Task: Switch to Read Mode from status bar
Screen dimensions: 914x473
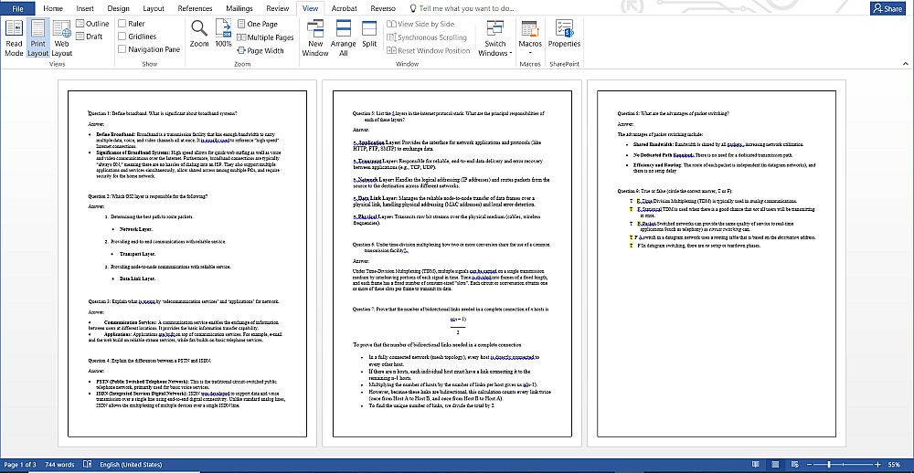Action: pos(756,464)
